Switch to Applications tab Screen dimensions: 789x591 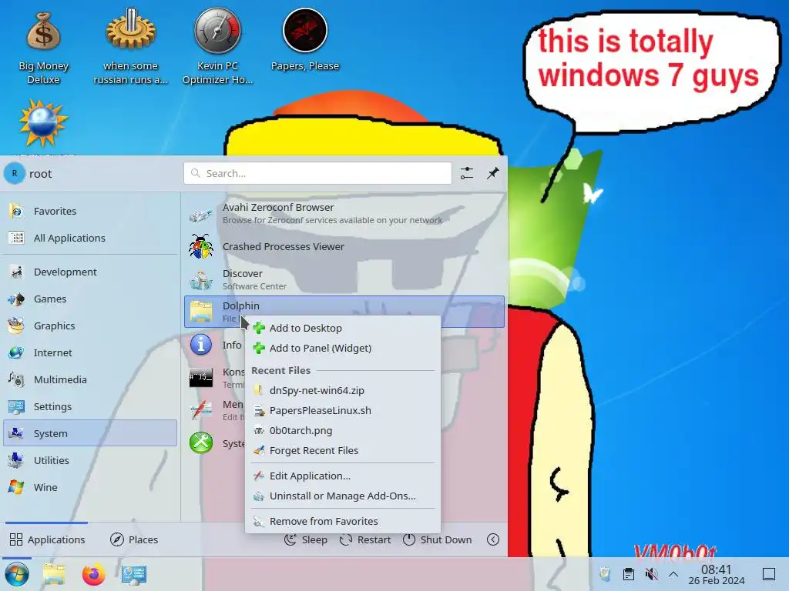(x=47, y=539)
